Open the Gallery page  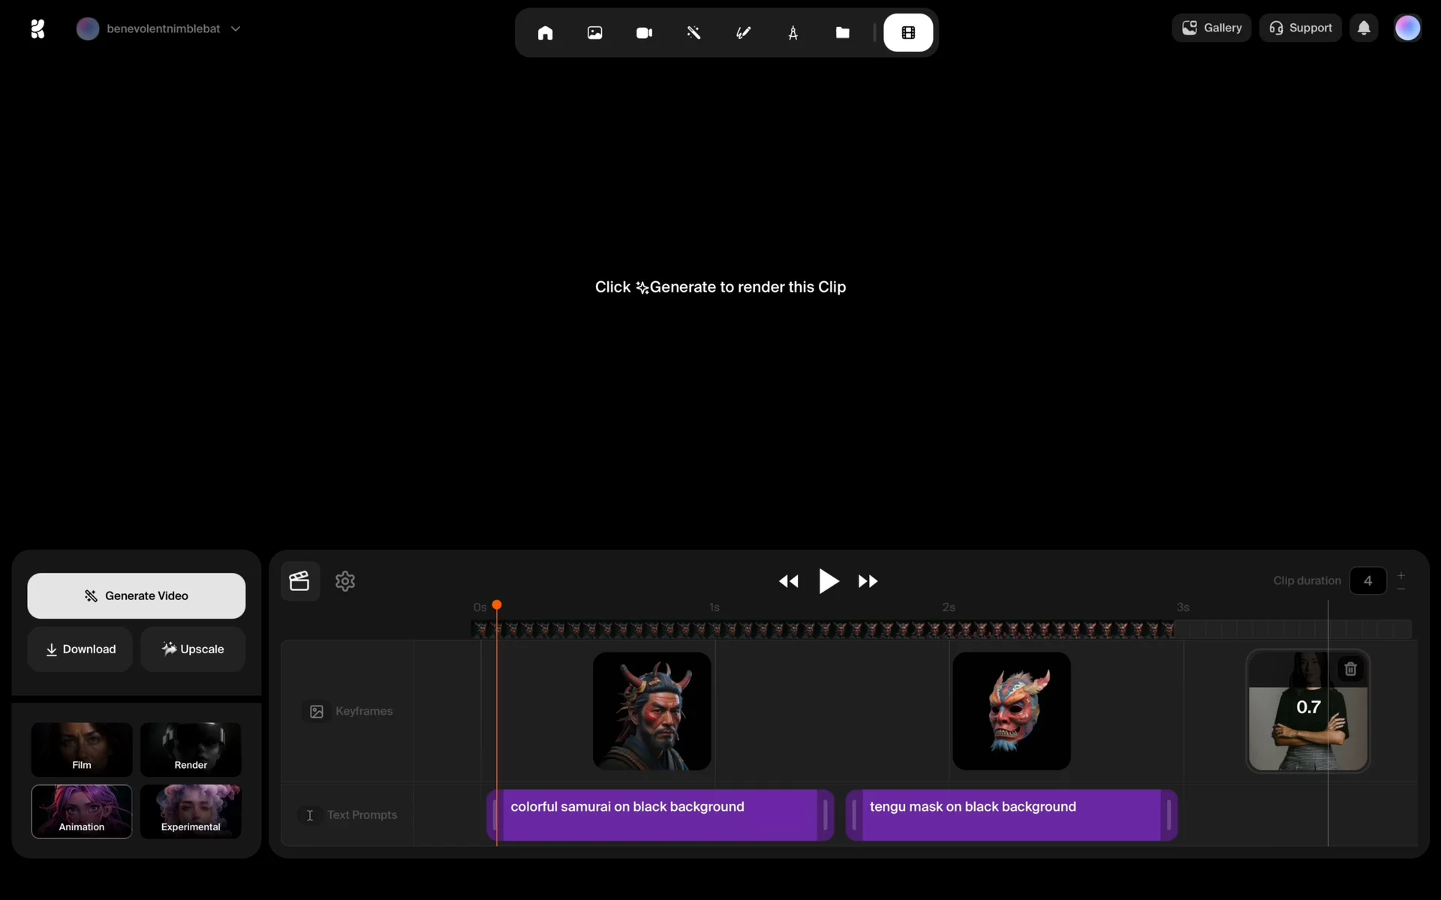pos(1211,28)
